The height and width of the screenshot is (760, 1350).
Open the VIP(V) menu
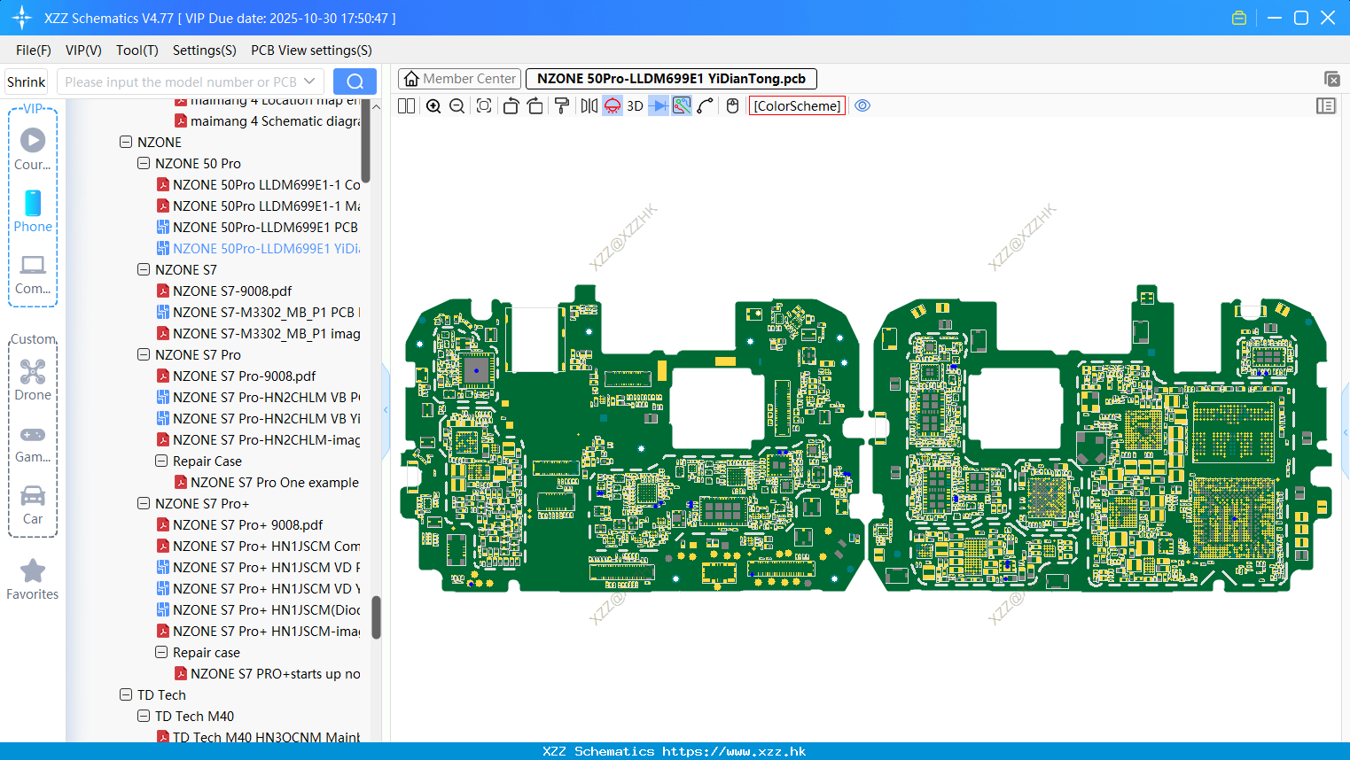pos(83,50)
